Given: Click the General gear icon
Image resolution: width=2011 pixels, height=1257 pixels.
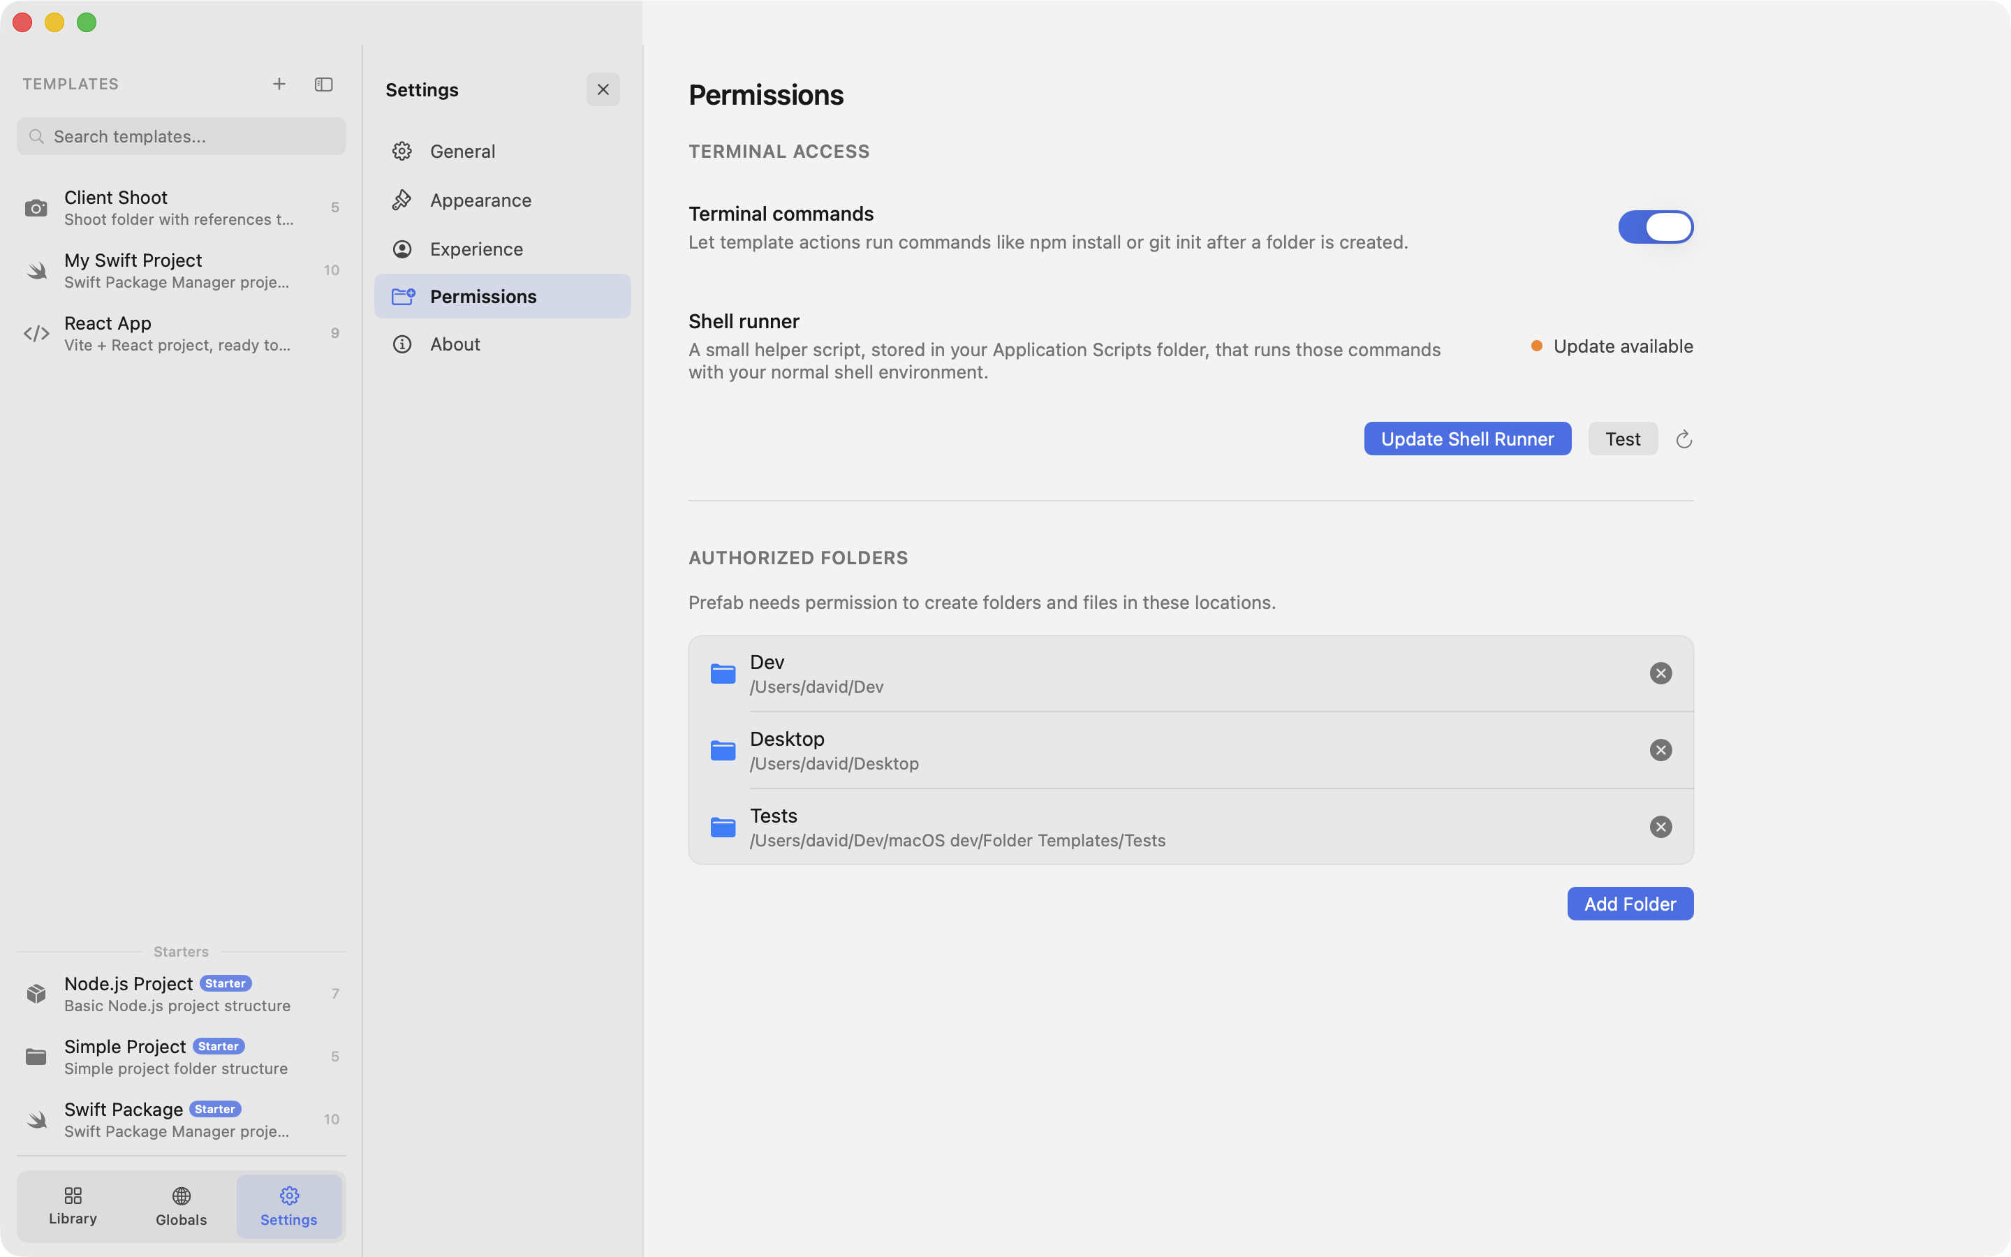Looking at the screenshot, I should [x=402, y=152].
